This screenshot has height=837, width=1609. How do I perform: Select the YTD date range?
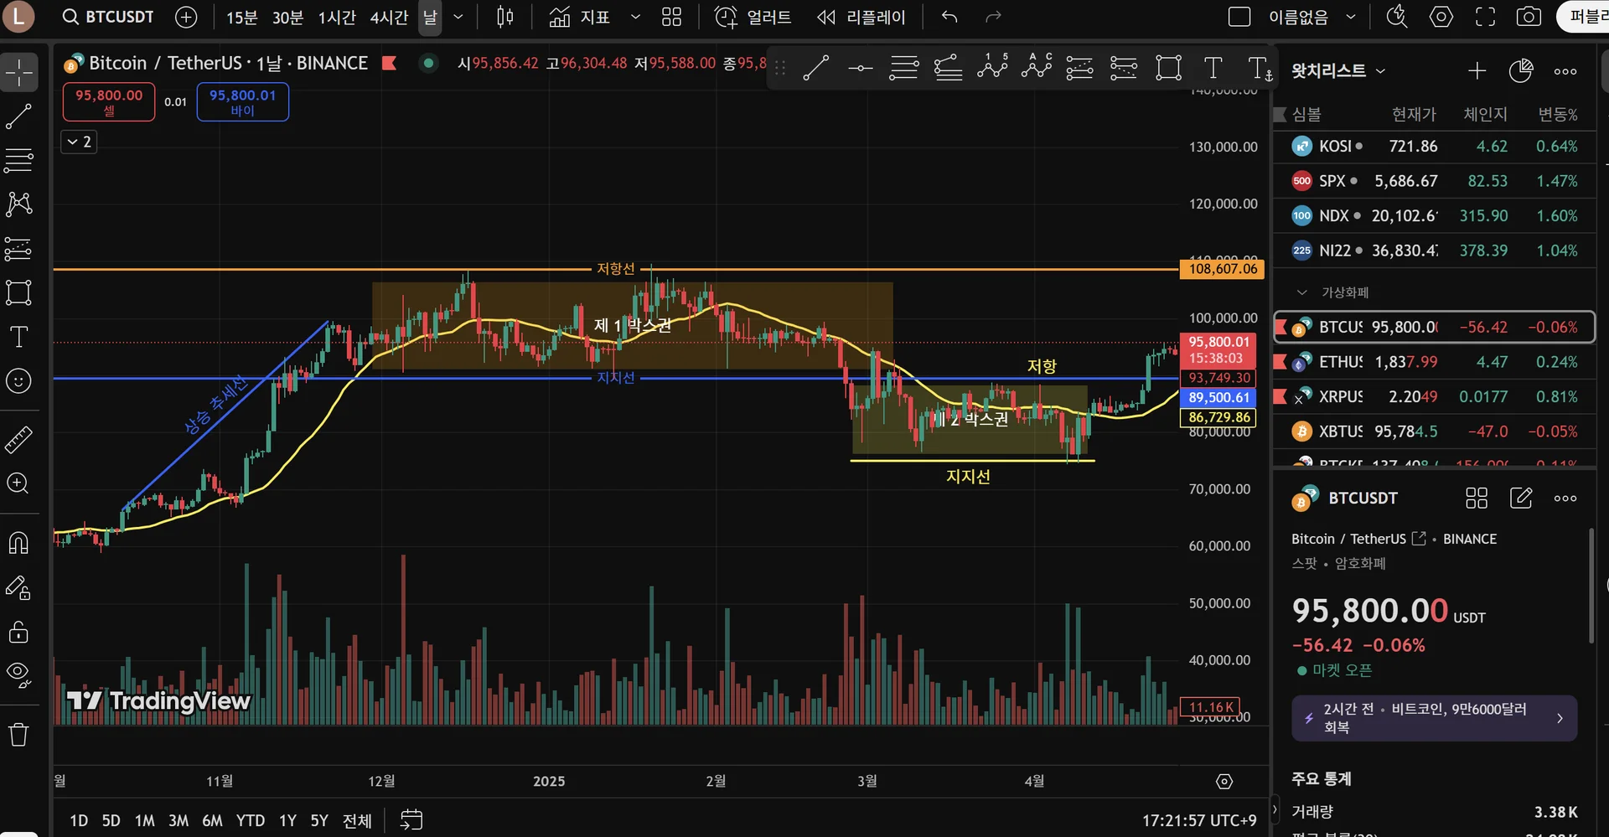[250, 820]
